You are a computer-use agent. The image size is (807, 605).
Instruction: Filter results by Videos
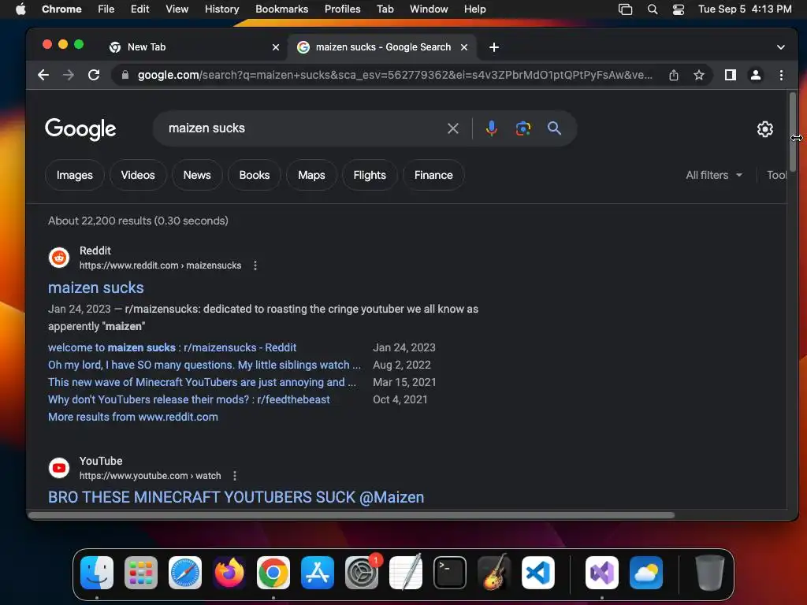point(138,175)
